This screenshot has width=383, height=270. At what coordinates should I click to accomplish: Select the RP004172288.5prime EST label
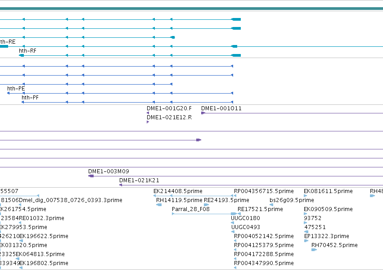click(264, 254)
